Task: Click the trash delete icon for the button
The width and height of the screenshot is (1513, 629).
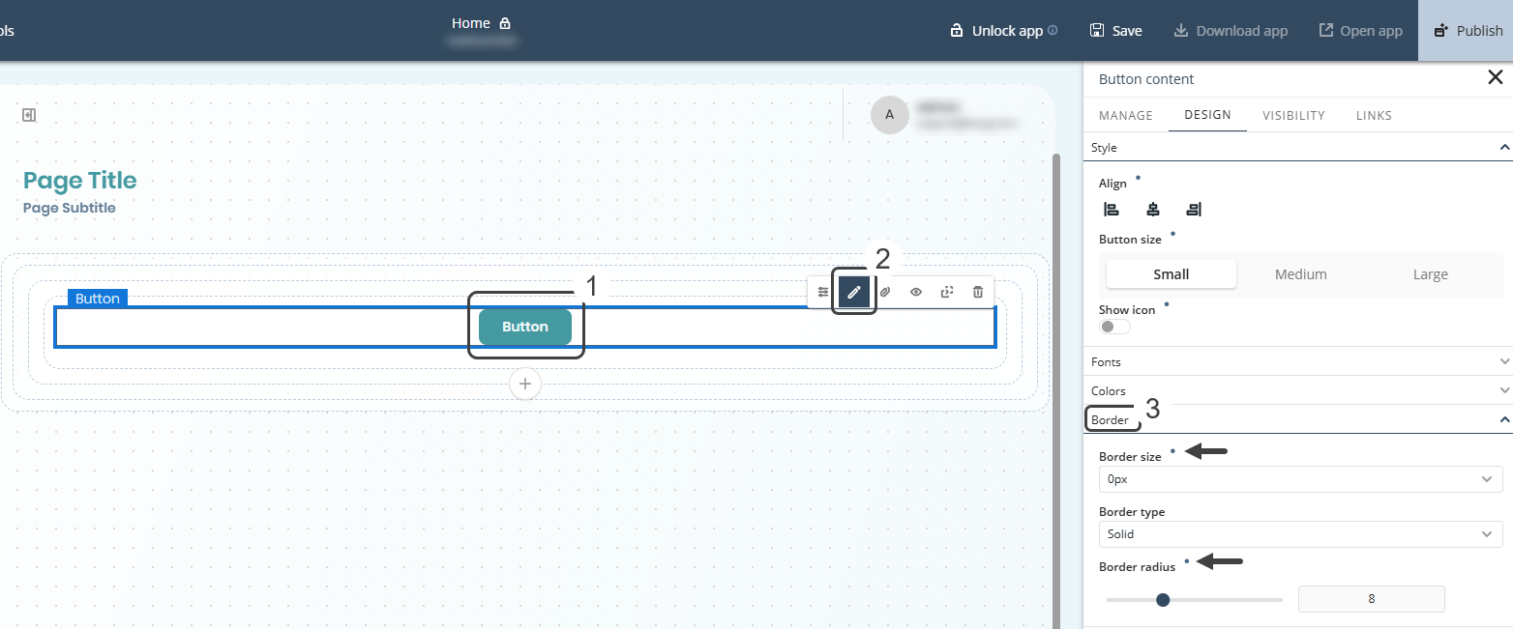Action: (x=978, y=292)
